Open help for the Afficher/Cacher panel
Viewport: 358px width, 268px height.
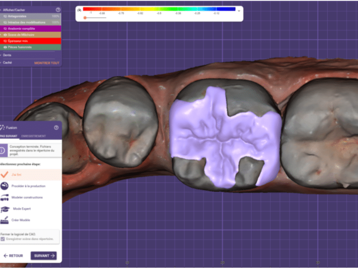tap(58, 9)
